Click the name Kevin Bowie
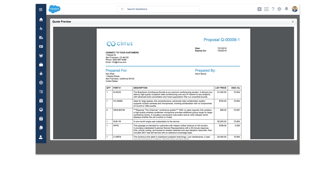335x178 pixels. 201,74
